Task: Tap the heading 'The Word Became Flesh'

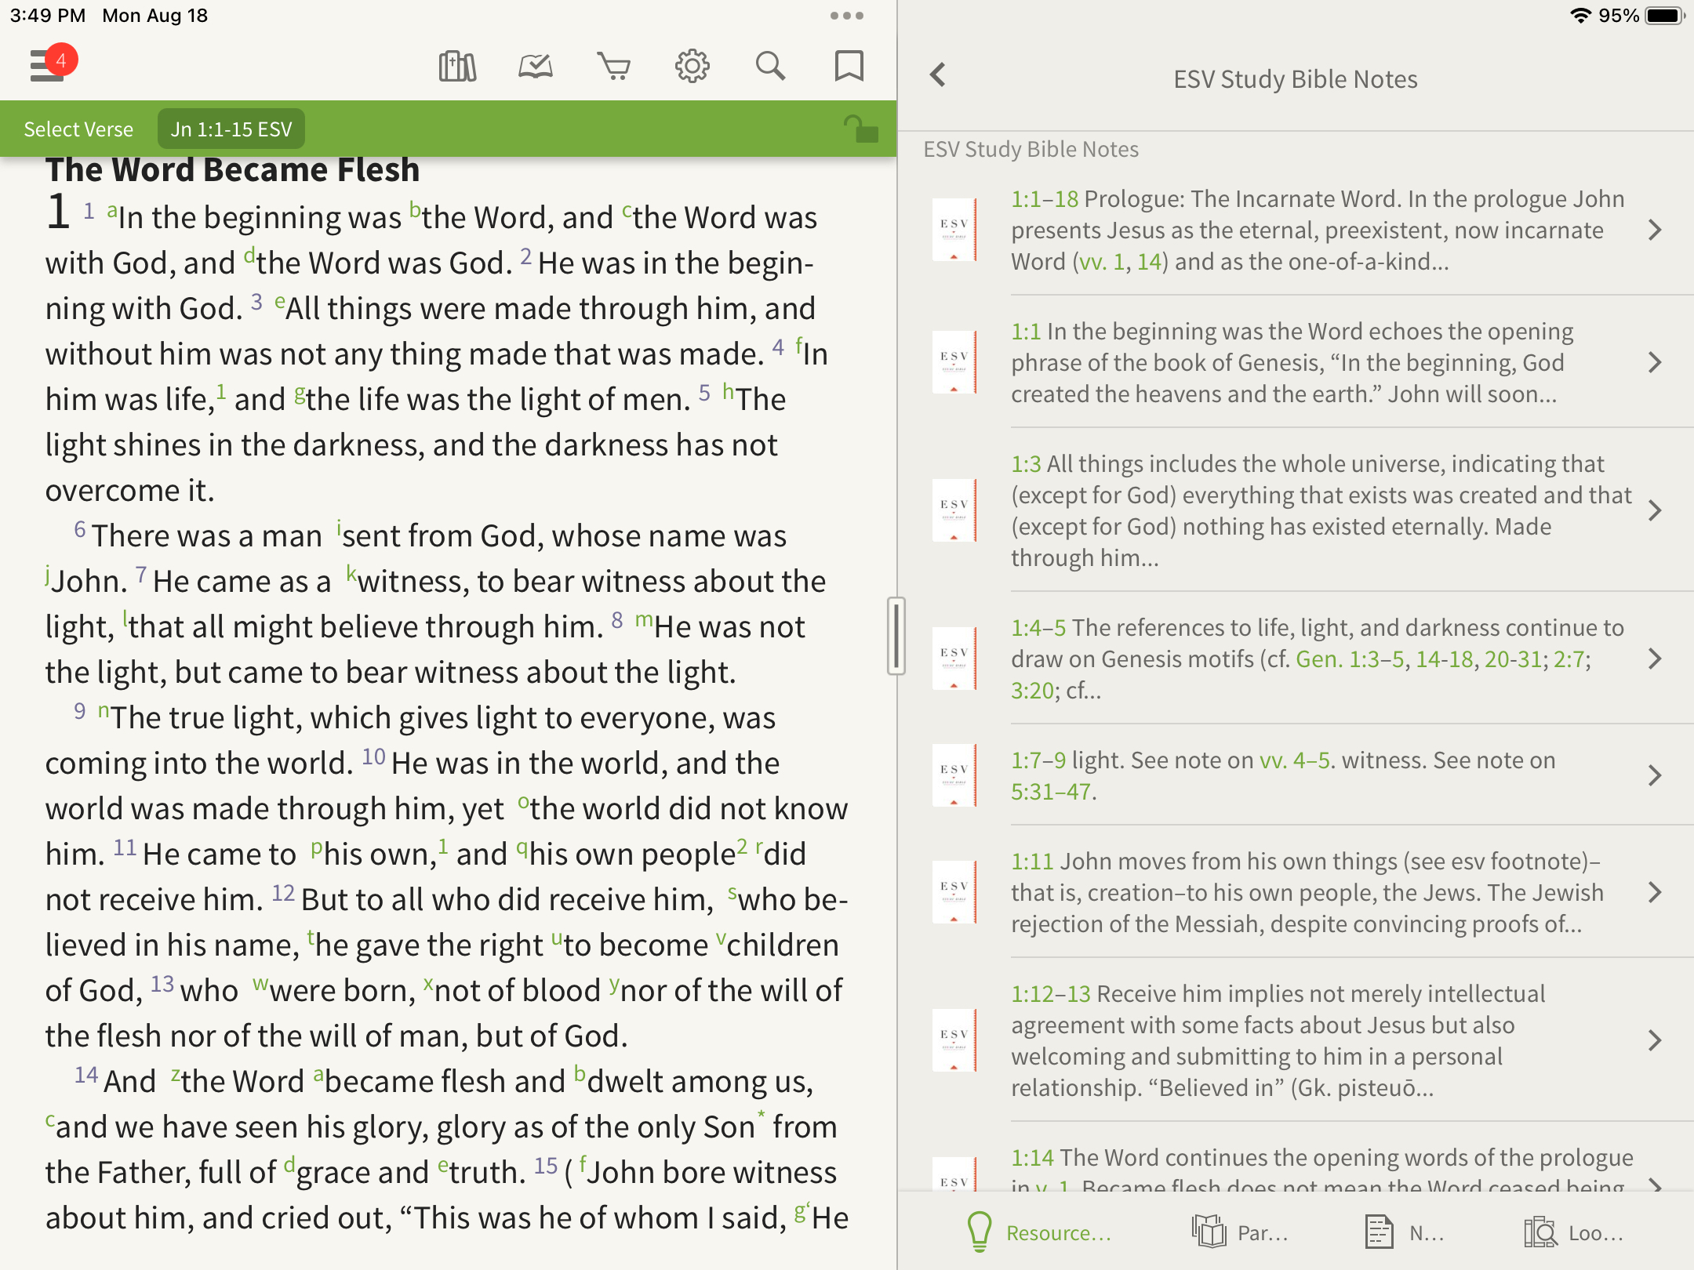Action: pos(232,170)
